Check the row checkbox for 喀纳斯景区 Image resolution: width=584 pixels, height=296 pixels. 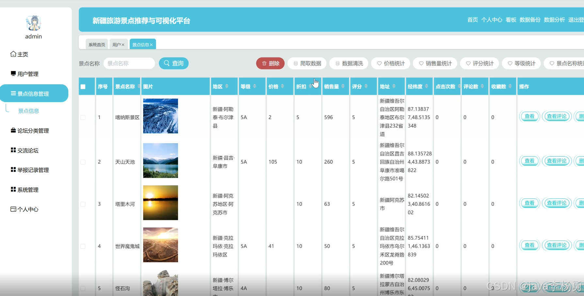(x=83, y=117)
